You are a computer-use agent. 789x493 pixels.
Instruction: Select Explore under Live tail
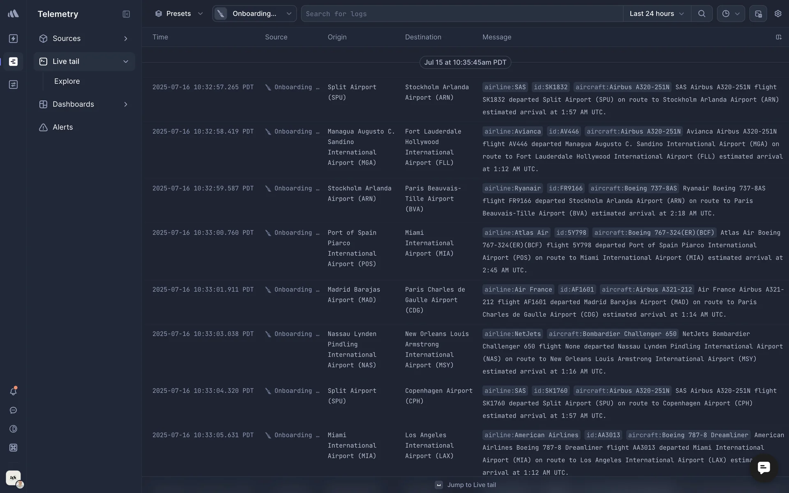click(x=67, y=81)
